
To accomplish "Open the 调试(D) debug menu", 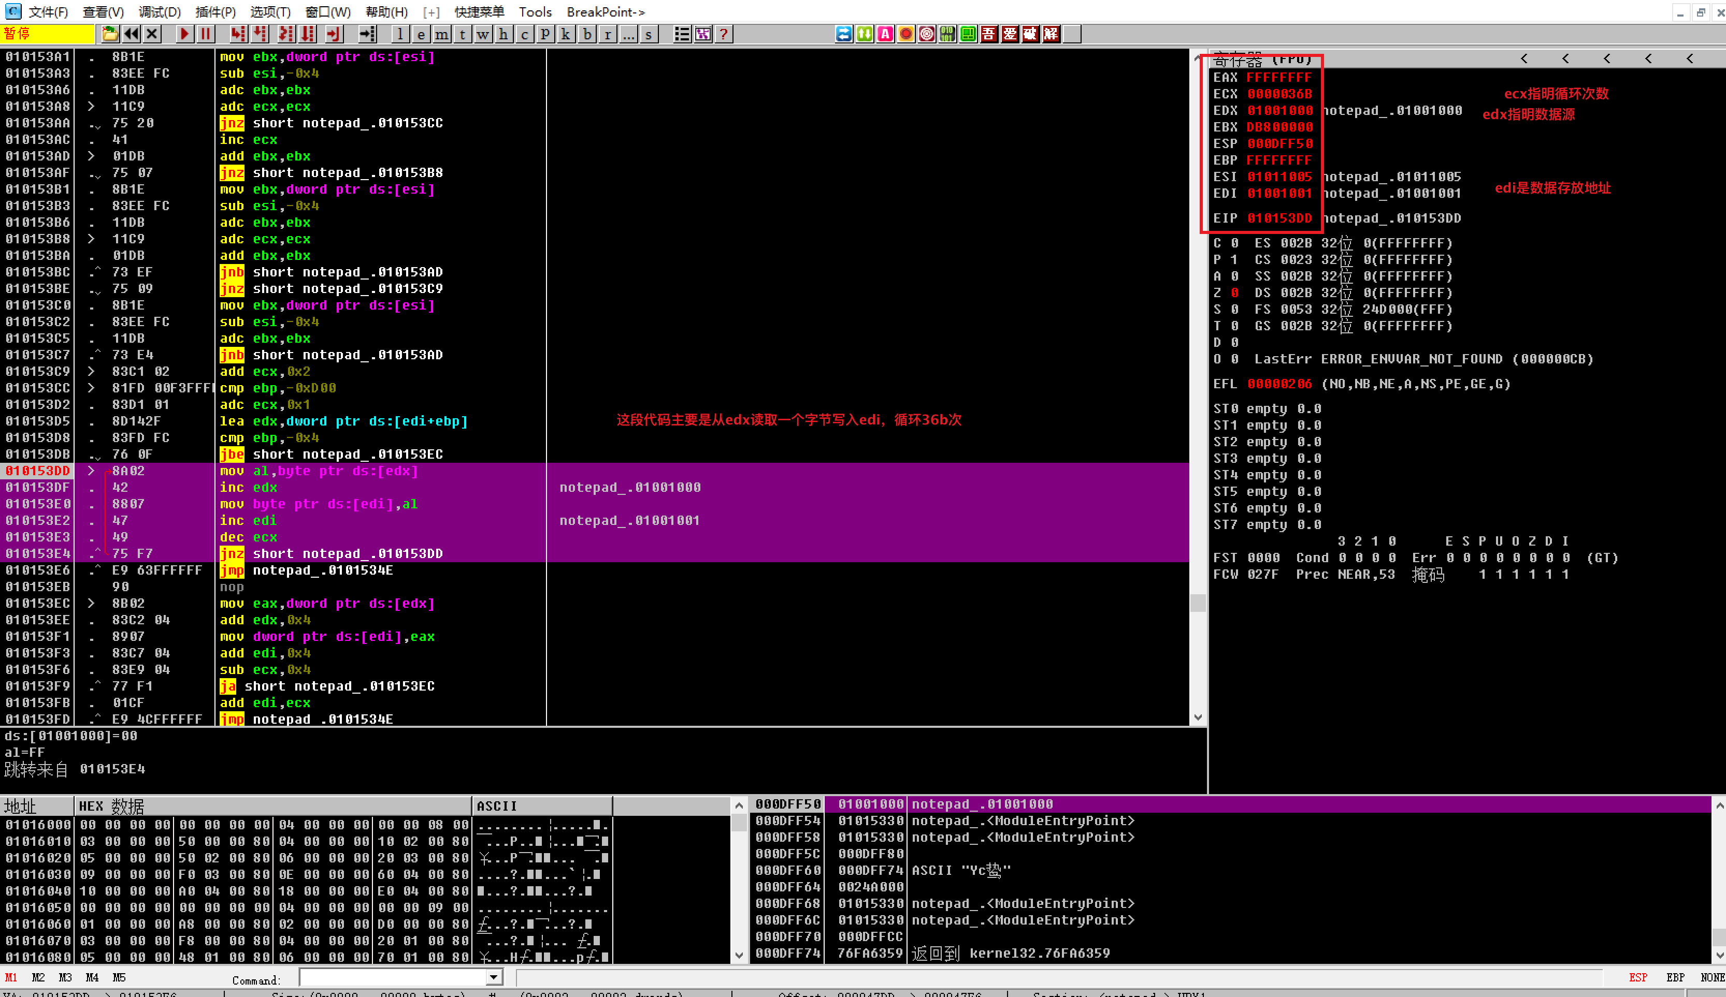I will 159,11.
